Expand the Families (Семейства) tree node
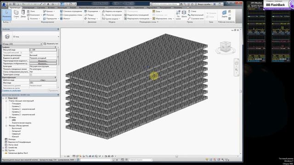Viewport: 294px width, 165px height. point(3,148)
